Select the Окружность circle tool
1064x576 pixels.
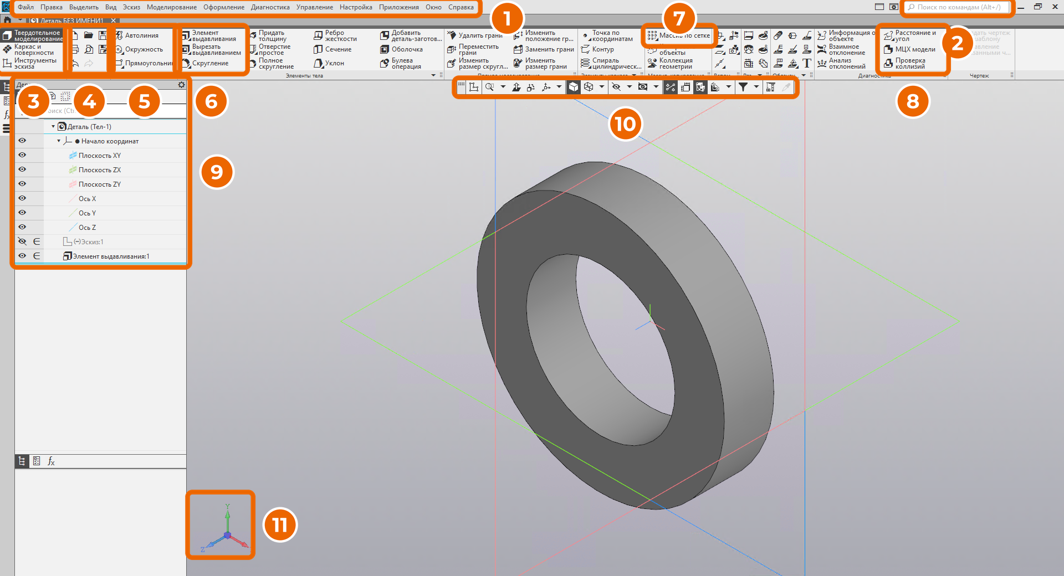(x=139, y=49)
